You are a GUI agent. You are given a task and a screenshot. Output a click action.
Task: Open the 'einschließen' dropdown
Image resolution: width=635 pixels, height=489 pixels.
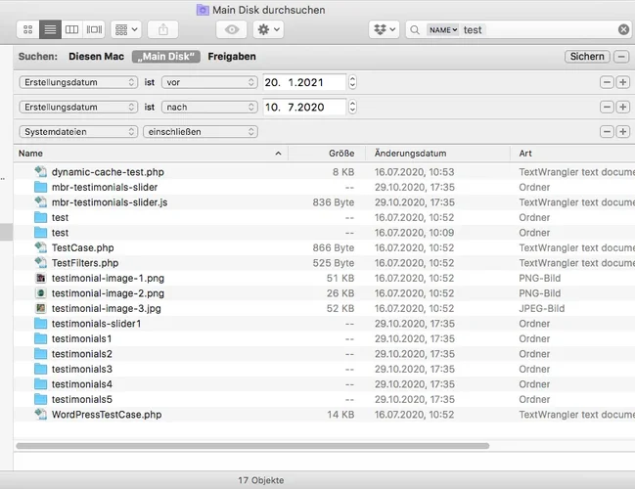click(x=200, y=131)
